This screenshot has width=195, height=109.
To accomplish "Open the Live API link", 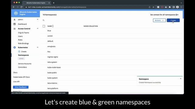I will pos(16,82).
